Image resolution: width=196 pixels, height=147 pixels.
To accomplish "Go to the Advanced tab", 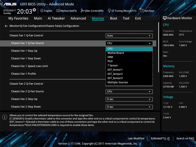I will coord(78,19).
